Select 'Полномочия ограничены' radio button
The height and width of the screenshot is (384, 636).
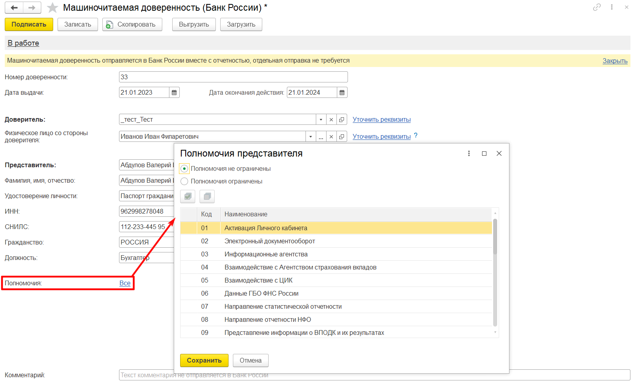pos(184,181)
